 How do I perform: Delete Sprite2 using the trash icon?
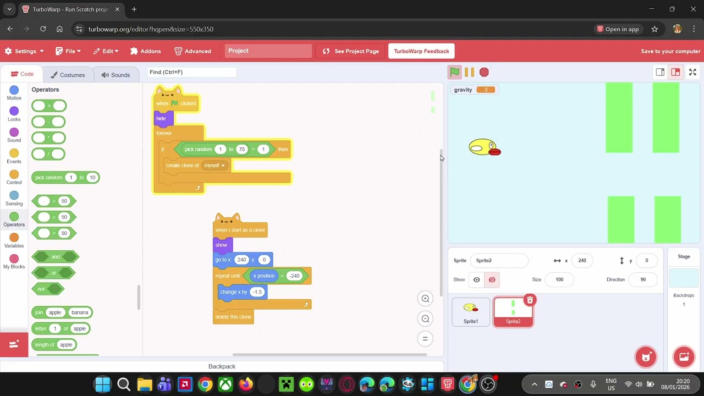point(530,300)
